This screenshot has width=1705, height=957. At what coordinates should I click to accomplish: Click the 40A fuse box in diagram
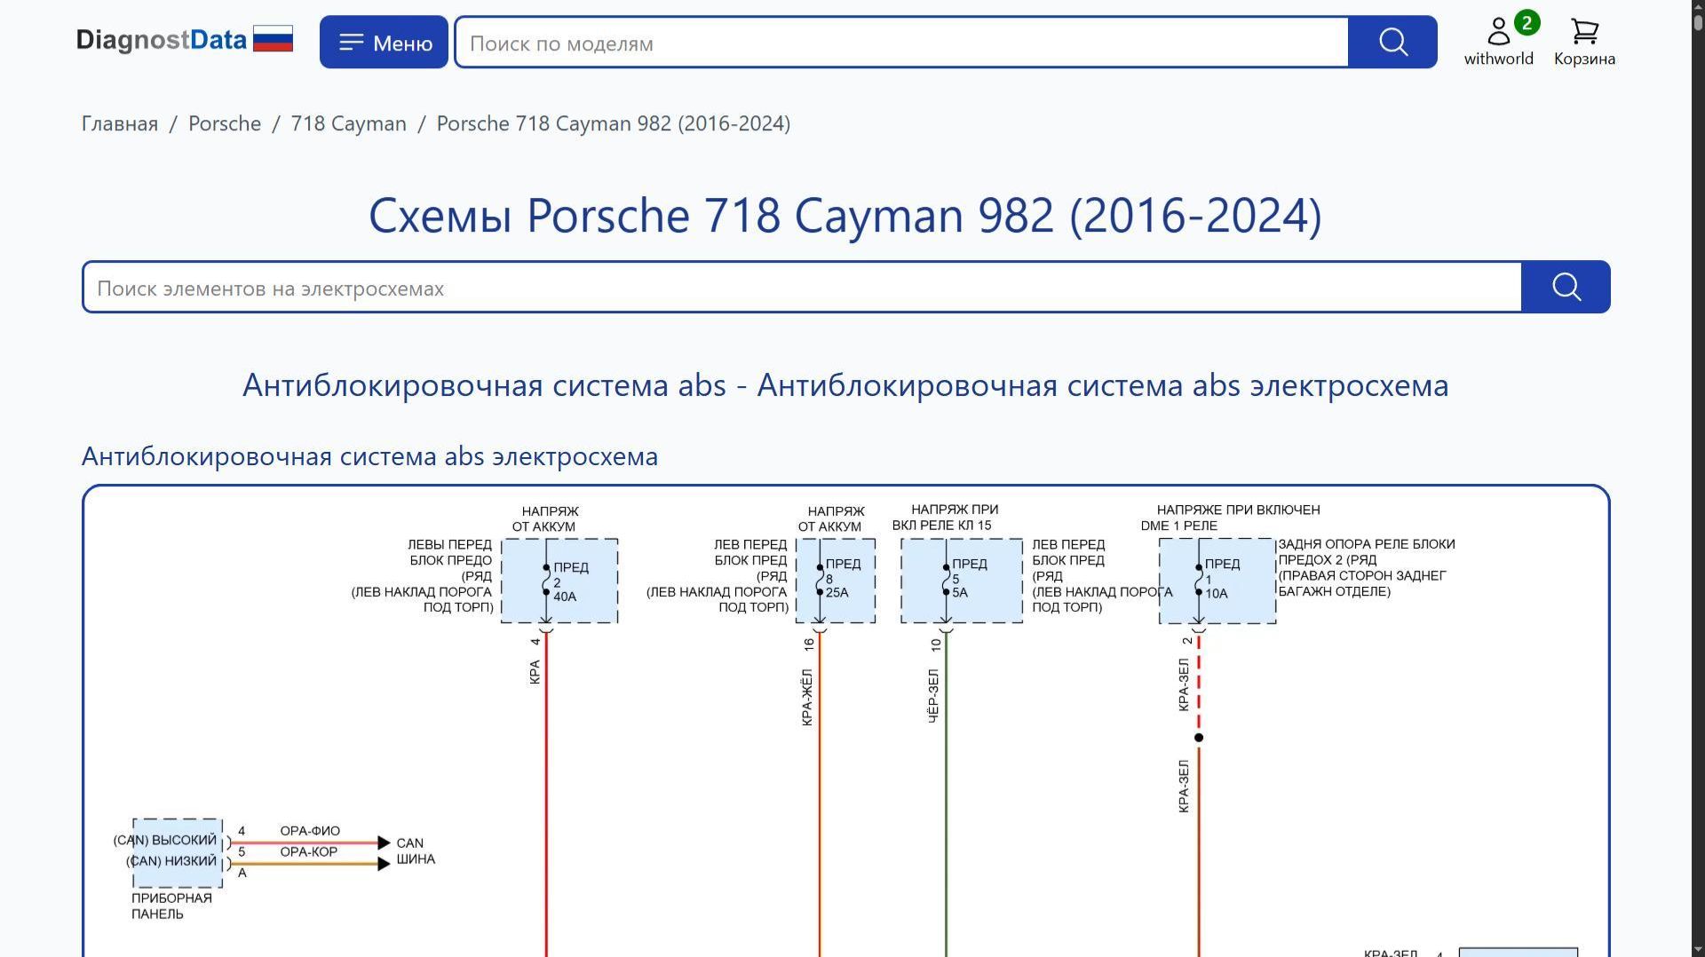(x=559, y=581)
